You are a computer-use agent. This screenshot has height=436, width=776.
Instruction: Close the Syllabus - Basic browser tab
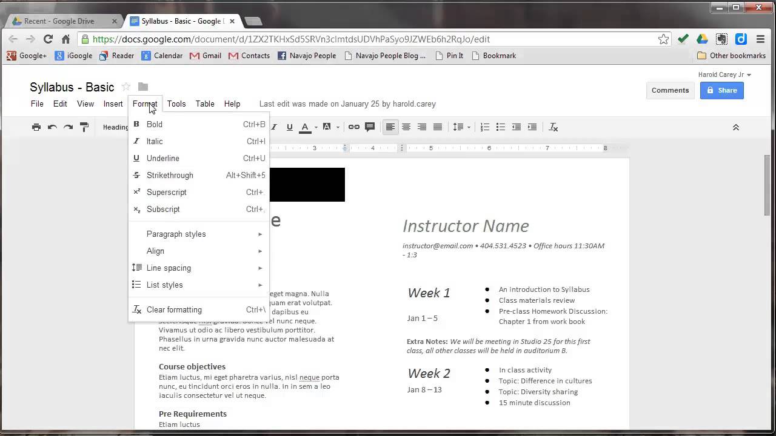[232, 21]
